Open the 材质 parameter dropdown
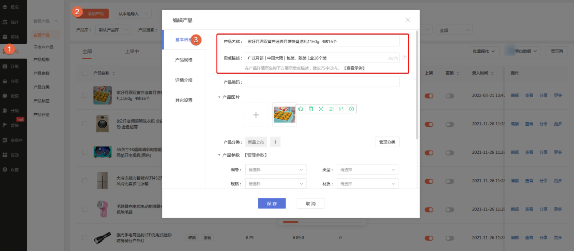Viewport: 574px width, 251px height. (368, 184)
